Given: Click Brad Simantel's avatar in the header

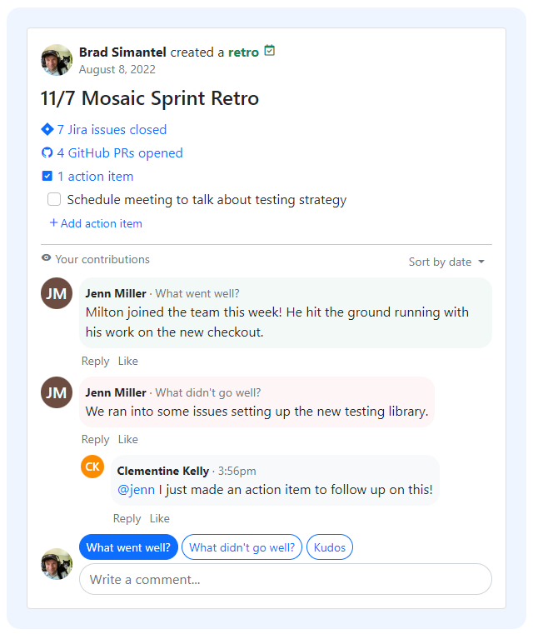Looking at the screenshot, I should [x=57, y=60].
